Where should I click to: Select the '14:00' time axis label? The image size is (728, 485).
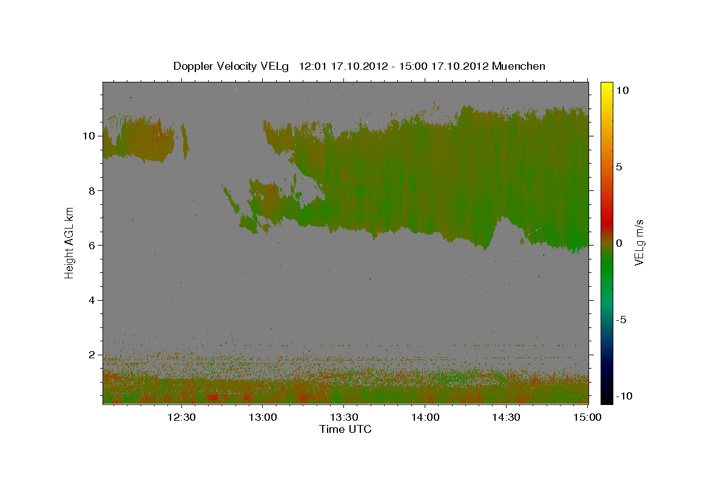(x=425, y=417)
